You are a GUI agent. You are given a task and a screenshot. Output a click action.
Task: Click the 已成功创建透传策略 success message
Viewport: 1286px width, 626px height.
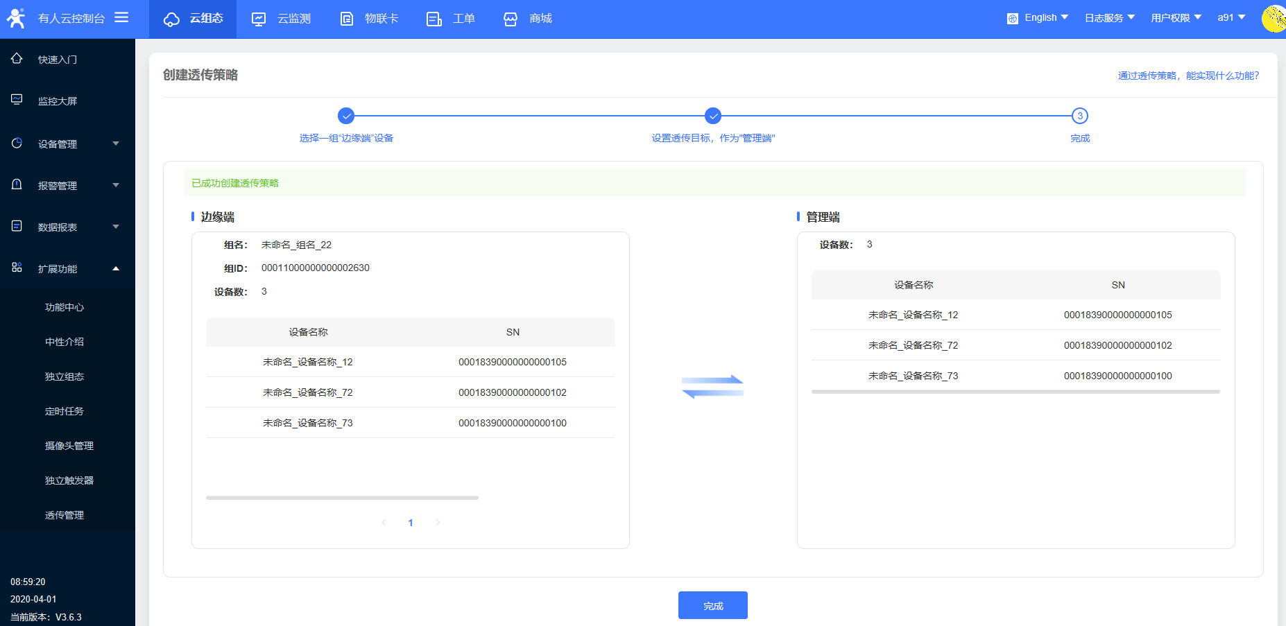pyautogui.click(x=235, y=183)
